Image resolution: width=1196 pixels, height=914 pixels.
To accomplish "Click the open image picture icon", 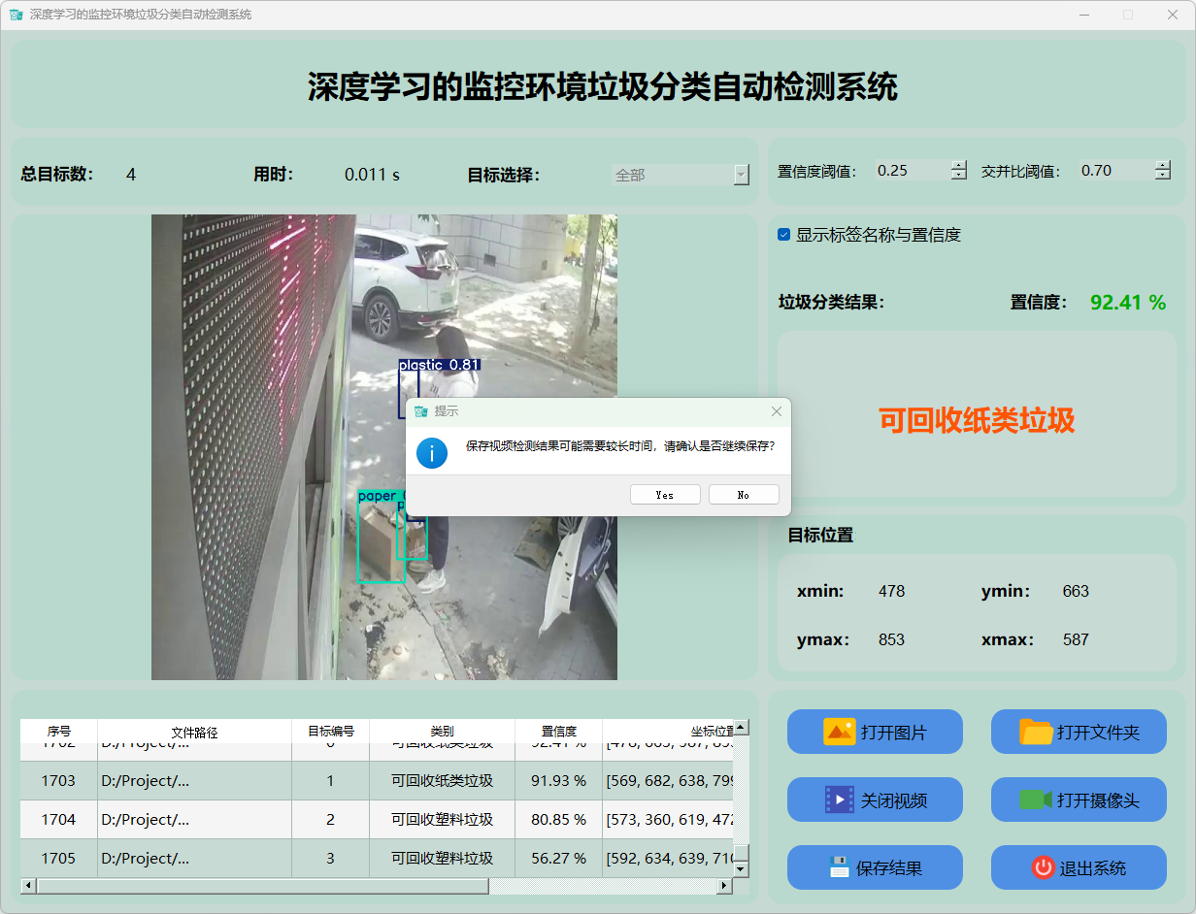I will 839,732.
